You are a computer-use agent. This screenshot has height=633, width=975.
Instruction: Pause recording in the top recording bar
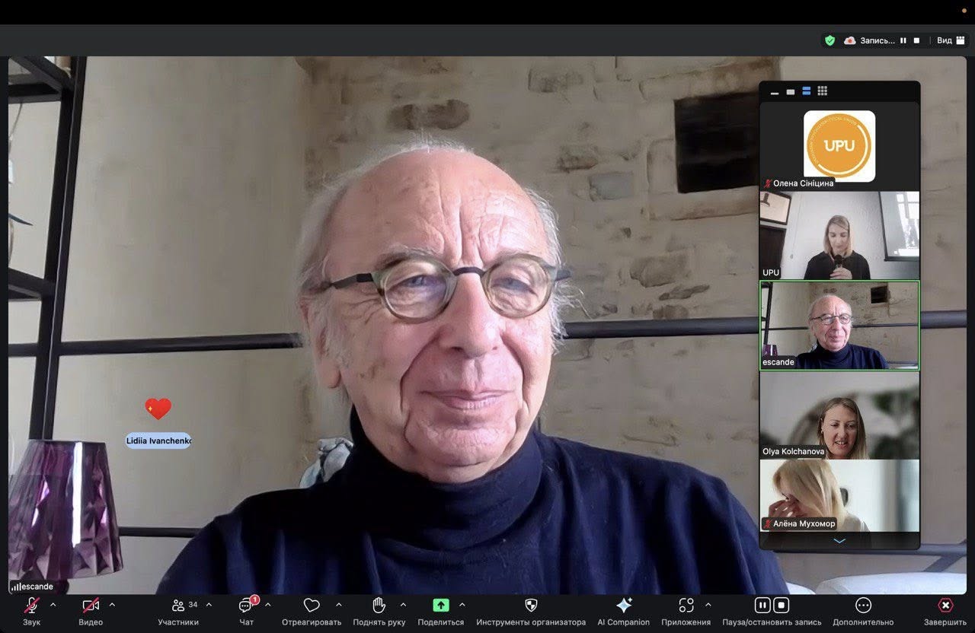[903, 40]
